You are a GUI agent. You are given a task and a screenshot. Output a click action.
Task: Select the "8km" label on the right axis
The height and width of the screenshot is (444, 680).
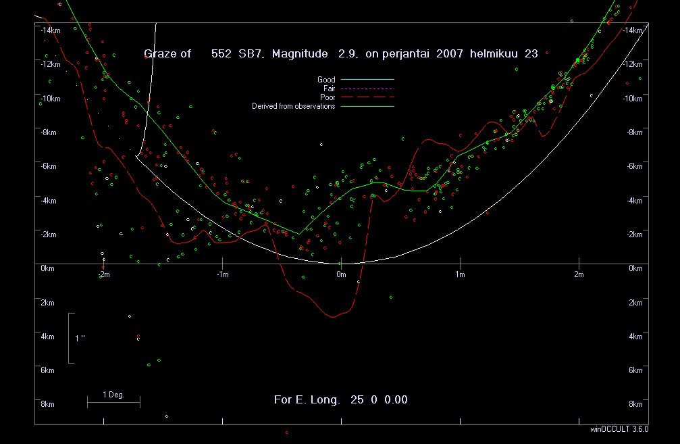pyautogui.click(x=635, y=404)
